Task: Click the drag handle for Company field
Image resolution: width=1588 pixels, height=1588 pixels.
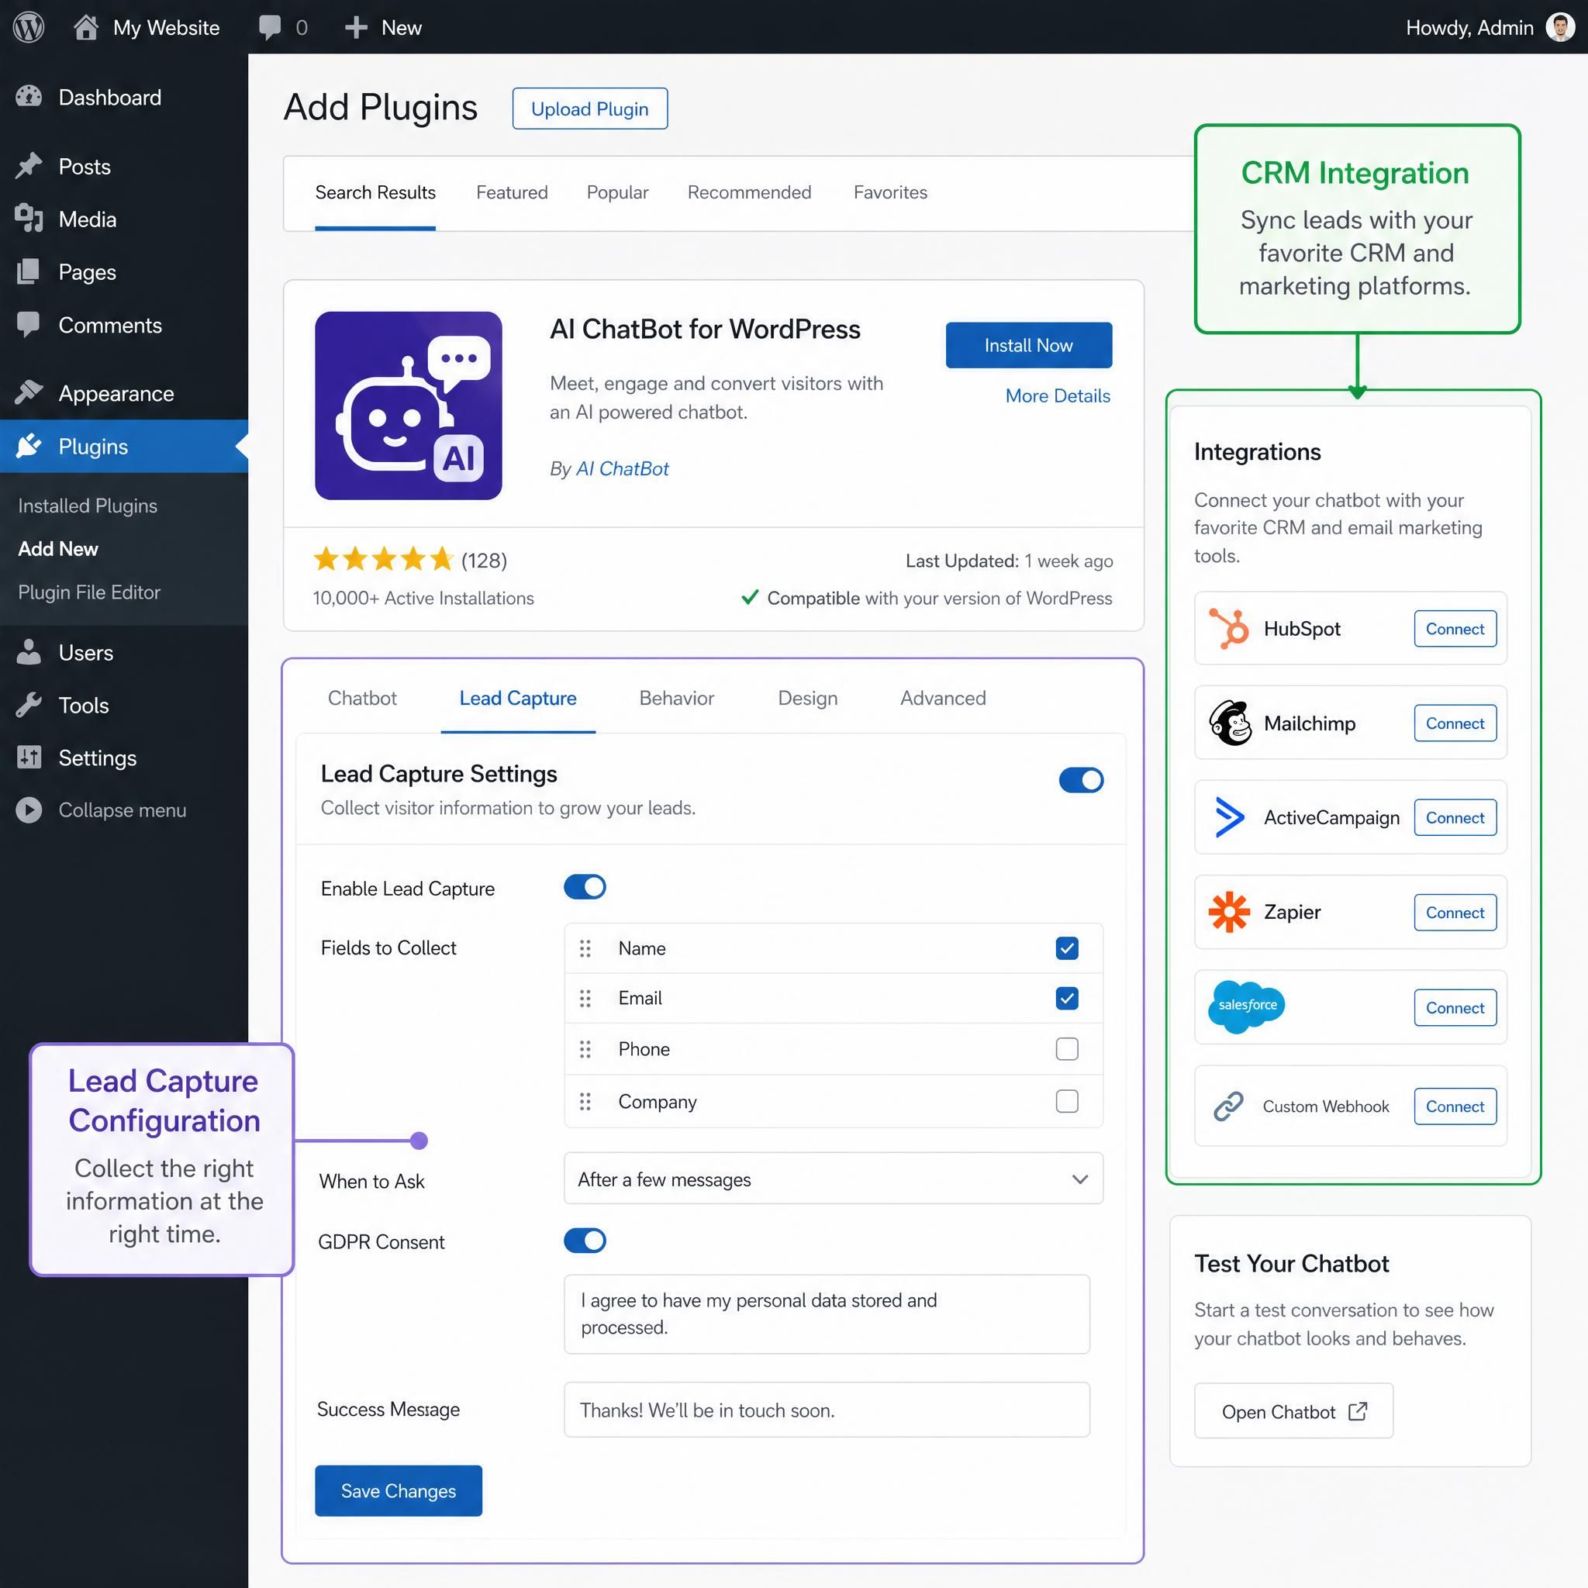Action: tap(585, 1101)
